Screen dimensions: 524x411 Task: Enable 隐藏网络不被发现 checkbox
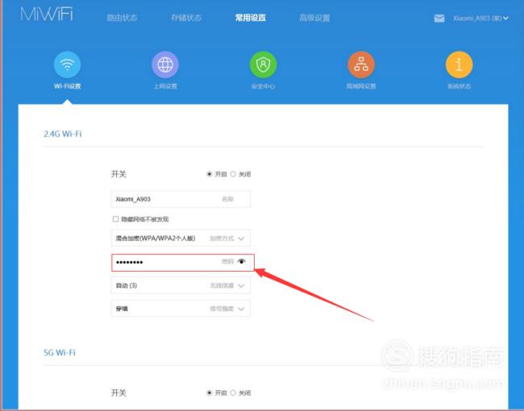click(x=115, y=219)
